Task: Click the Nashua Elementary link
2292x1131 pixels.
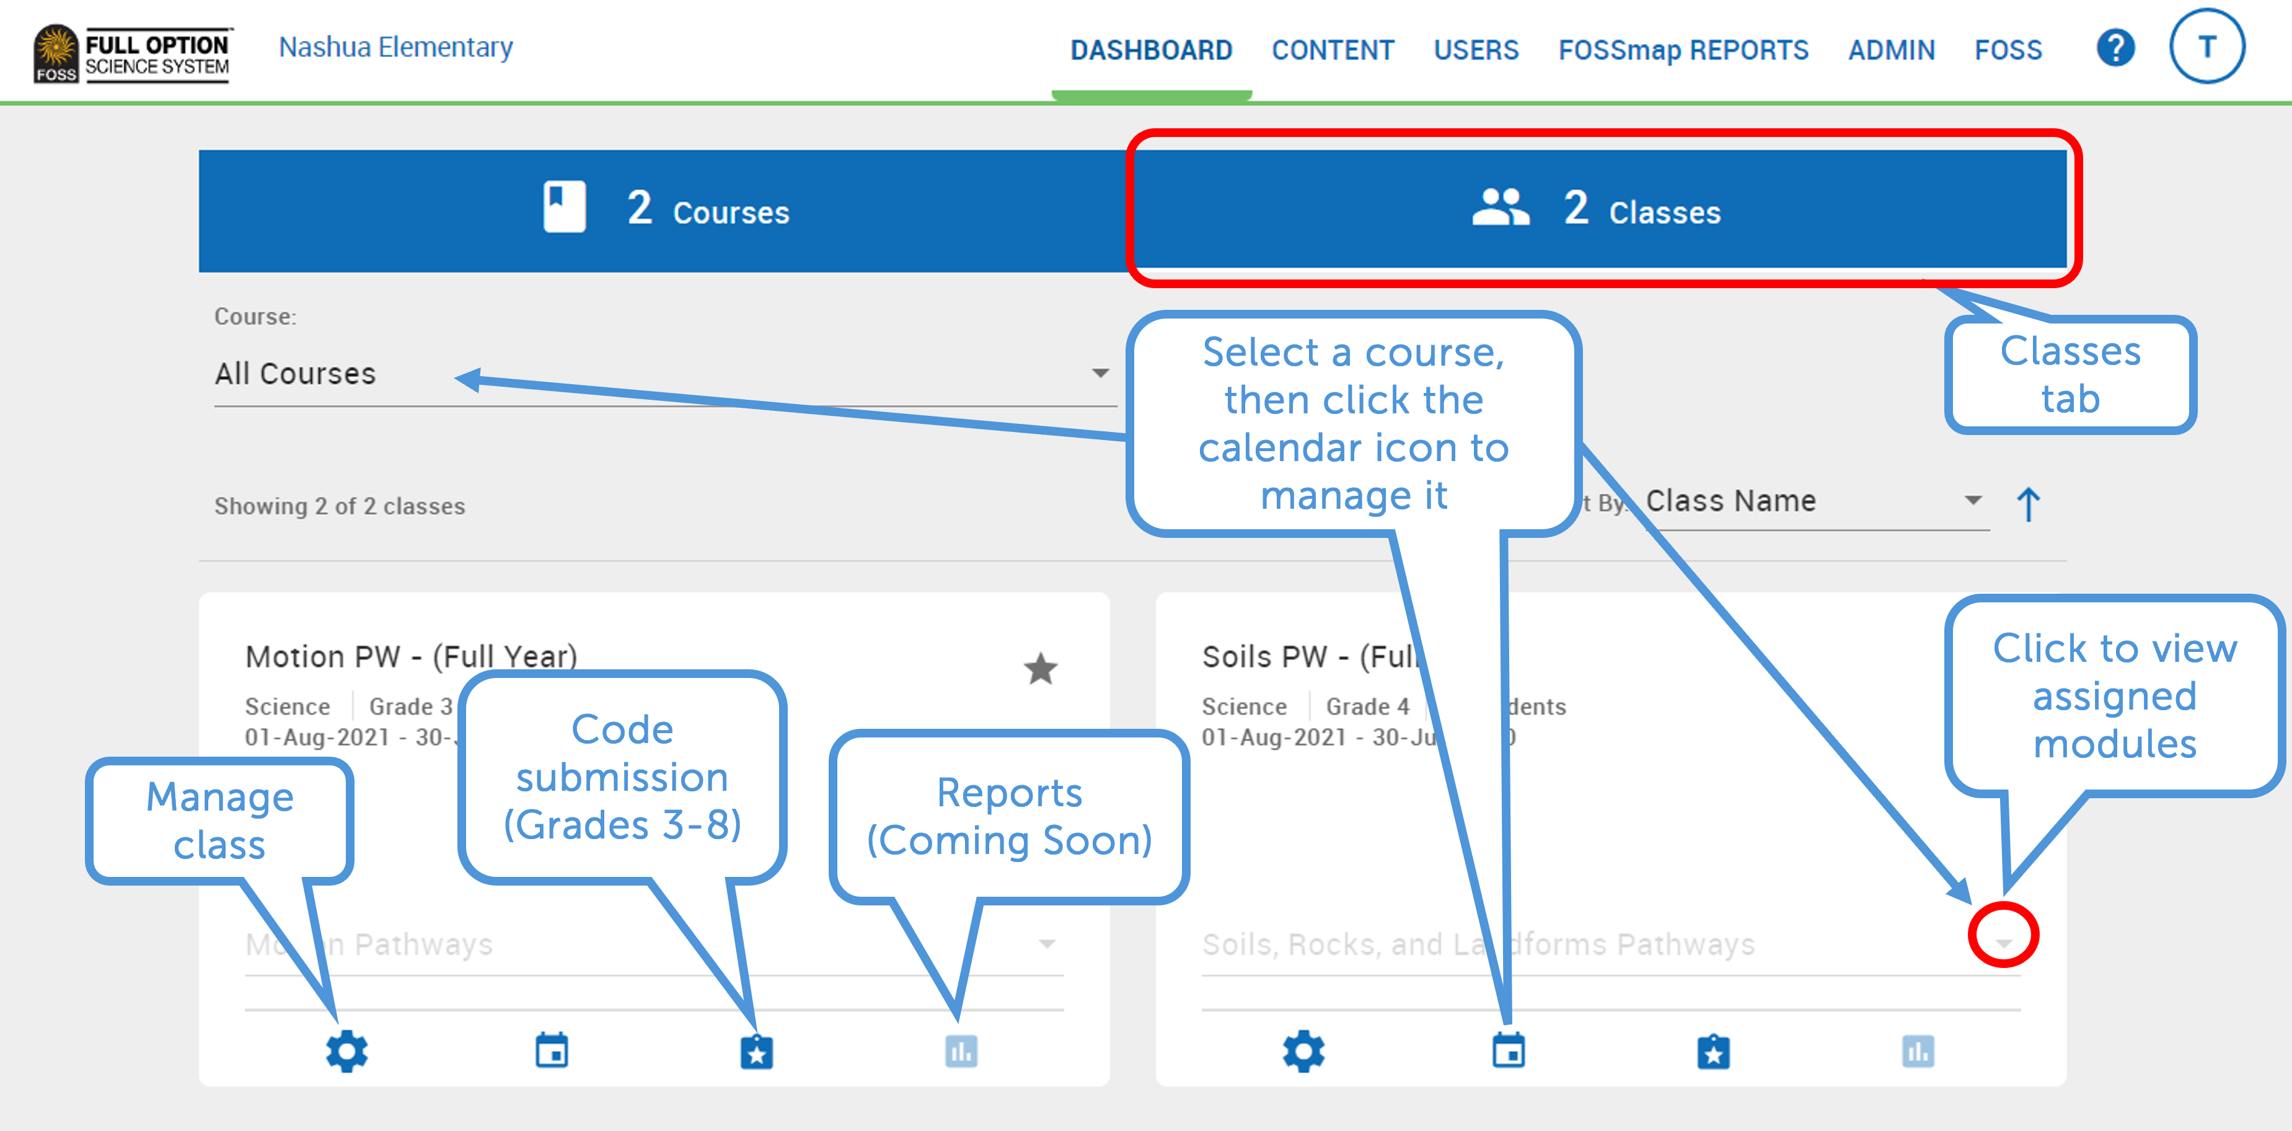Action: (395, 47)
